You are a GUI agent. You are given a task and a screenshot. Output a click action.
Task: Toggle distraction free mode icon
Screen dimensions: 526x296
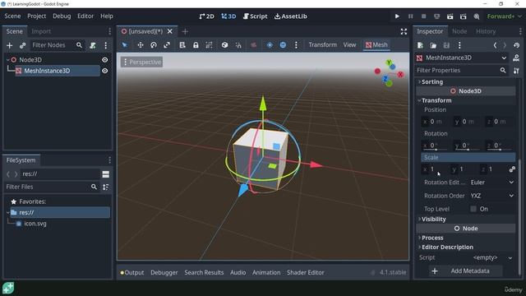(x=404, y=31)
